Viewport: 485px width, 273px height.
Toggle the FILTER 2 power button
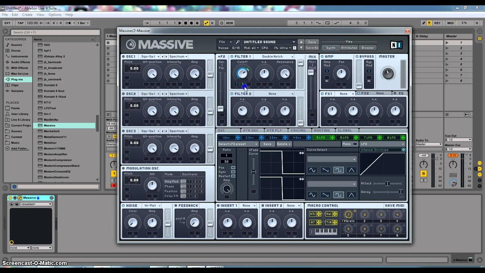[x=232, y=94]
